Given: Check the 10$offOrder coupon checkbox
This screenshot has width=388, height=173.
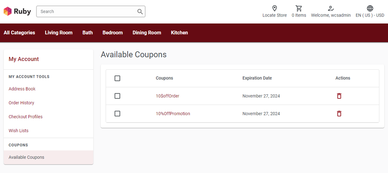Looking at the screenshot, I should point(117,96).
